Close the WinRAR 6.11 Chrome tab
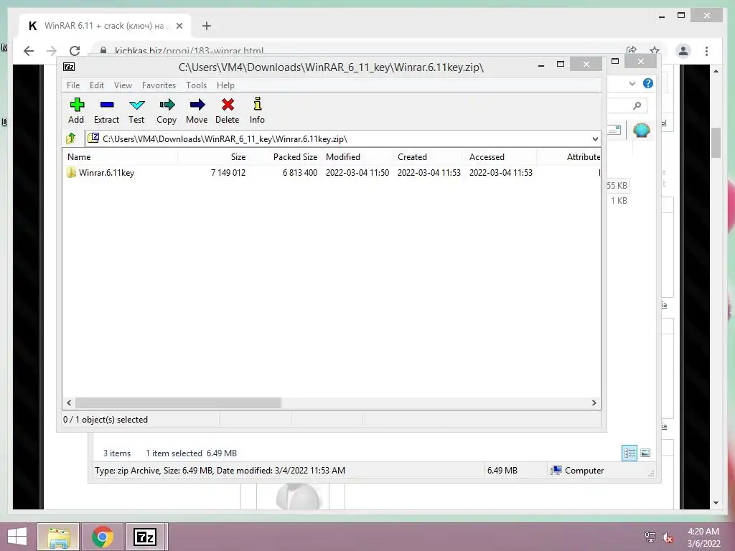The height and width of the screenshot is (551, 735). point(179,26)
